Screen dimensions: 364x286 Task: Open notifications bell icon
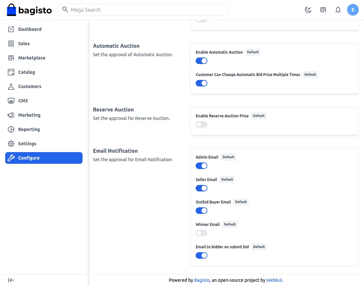click(x=338, y=10)
